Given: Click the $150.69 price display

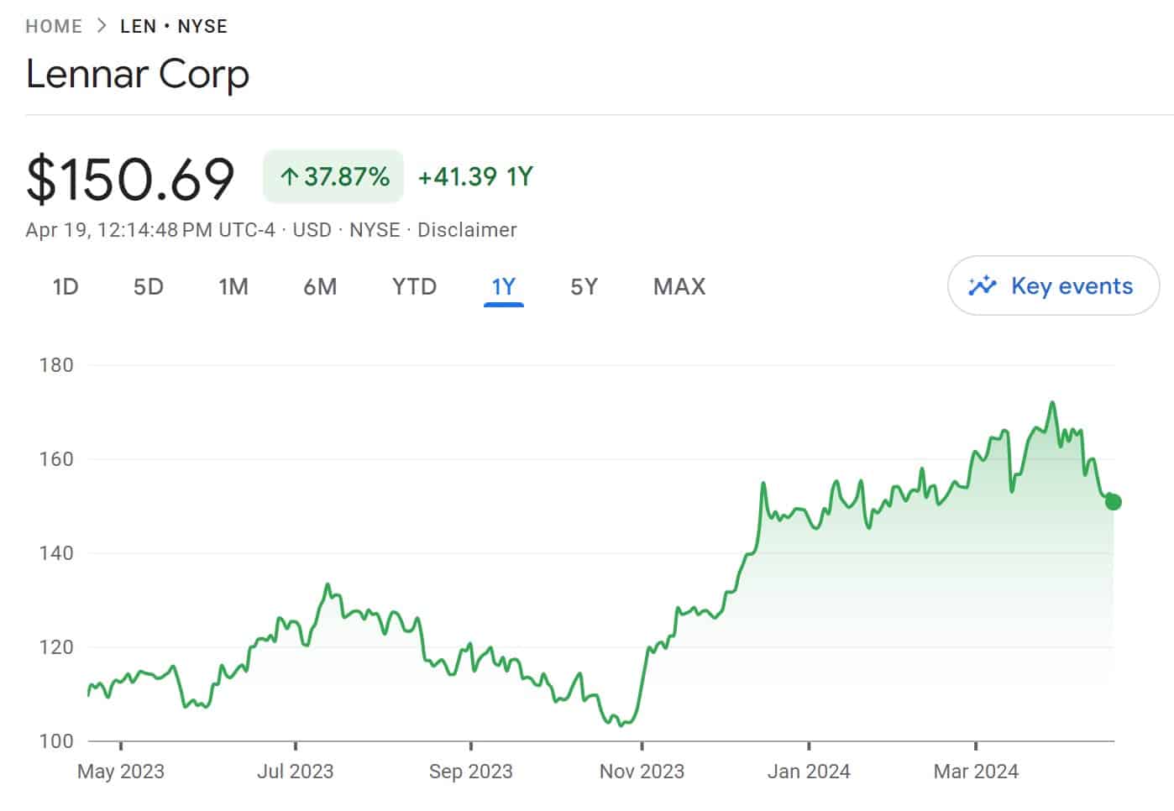Looking at the screenshot, I should [130, 175].
